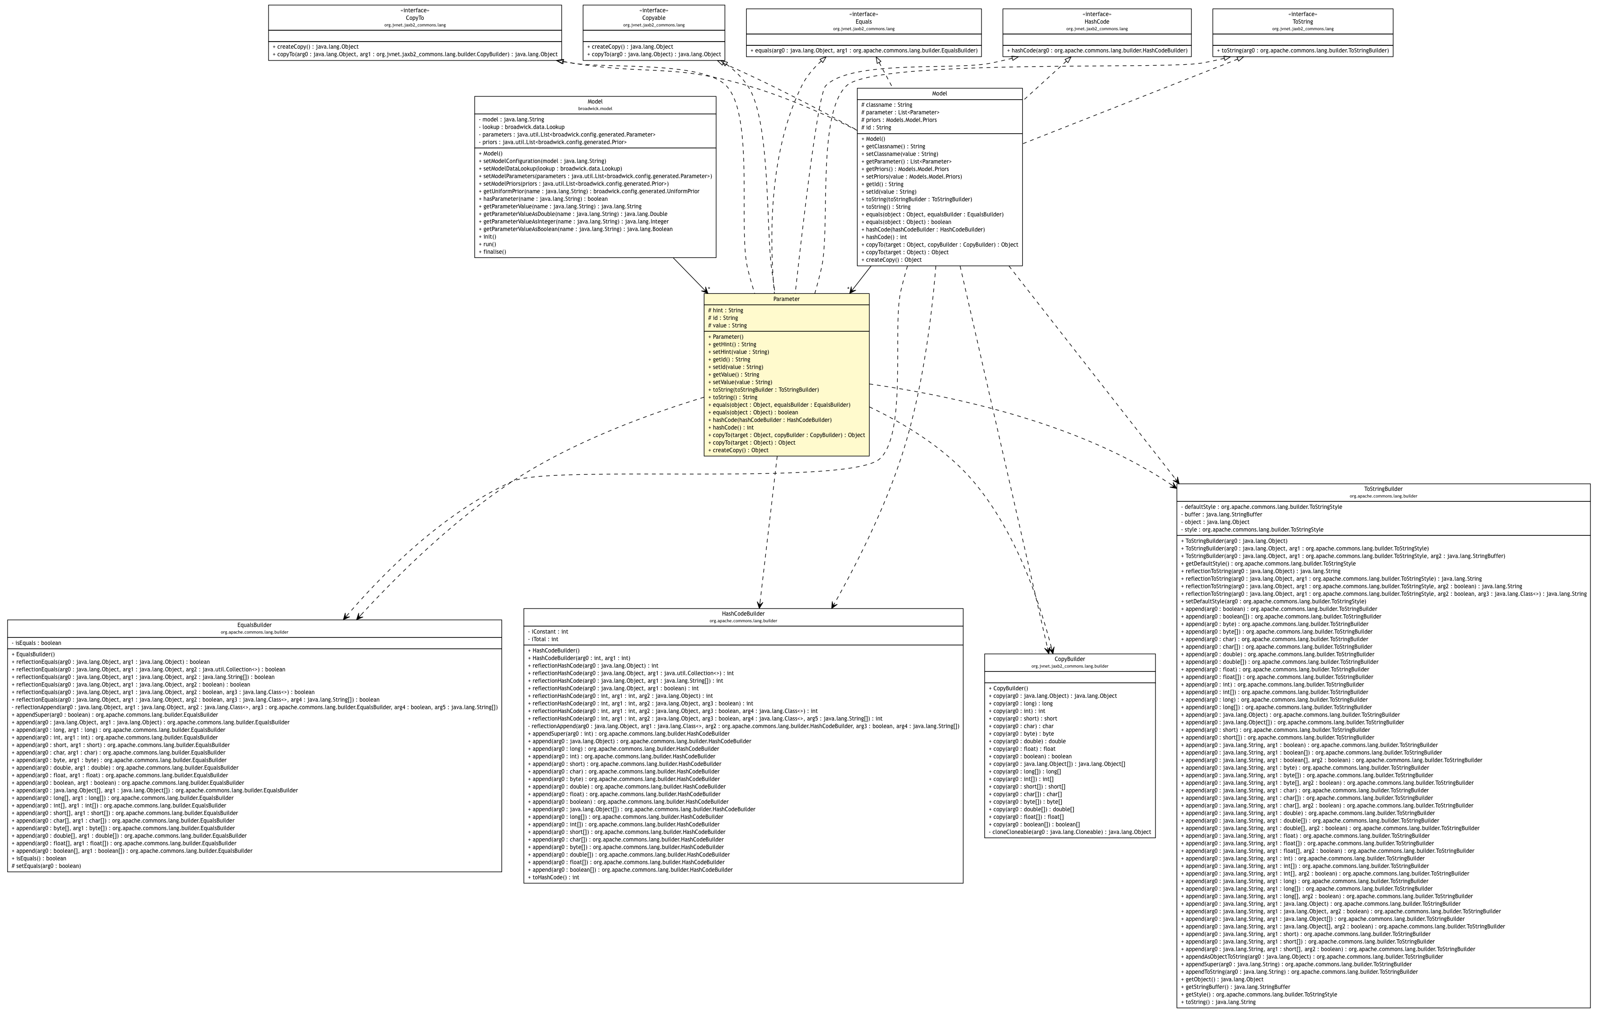Viewport: 1598px width, 1013px height.
Task: Select '+ setClassname(value : String)' method
Action: click(899, 154)
